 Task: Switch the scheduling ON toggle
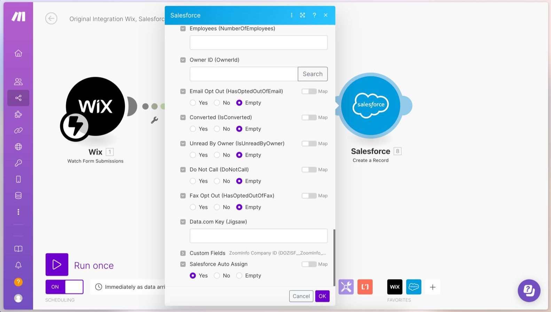coord(64,287)
